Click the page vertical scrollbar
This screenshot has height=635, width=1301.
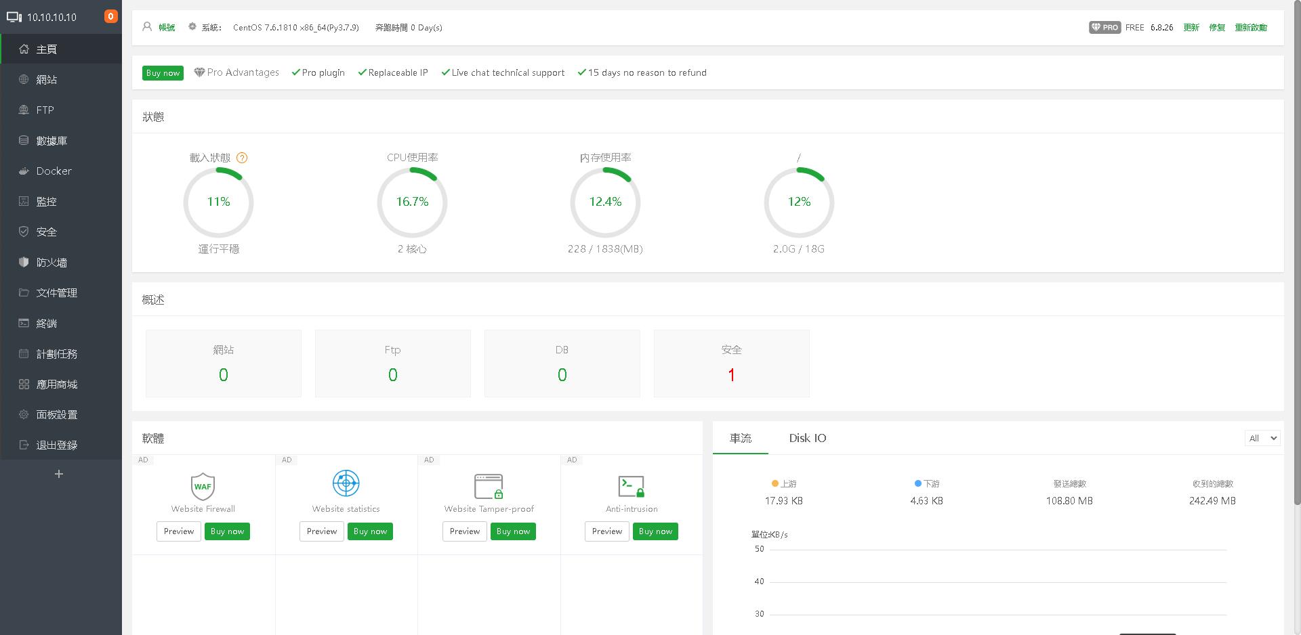pos(1297,252)
